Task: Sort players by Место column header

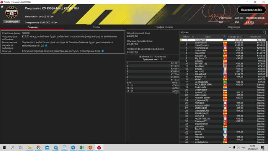Action: [x=186, y=36]
